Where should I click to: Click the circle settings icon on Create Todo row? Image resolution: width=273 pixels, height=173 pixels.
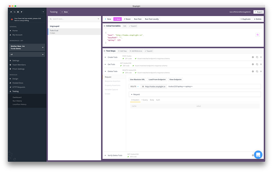(253, 57)
